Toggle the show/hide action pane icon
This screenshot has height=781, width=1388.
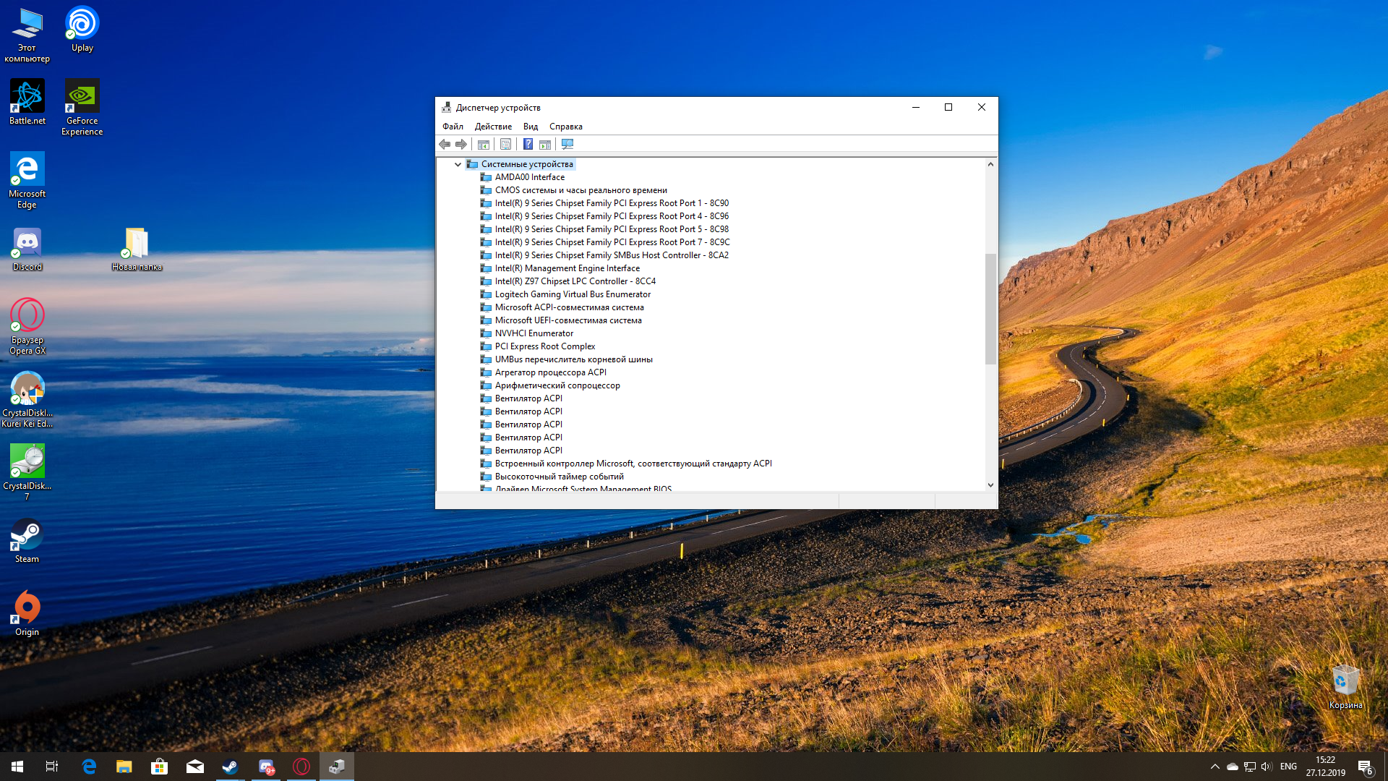(545, 145)
